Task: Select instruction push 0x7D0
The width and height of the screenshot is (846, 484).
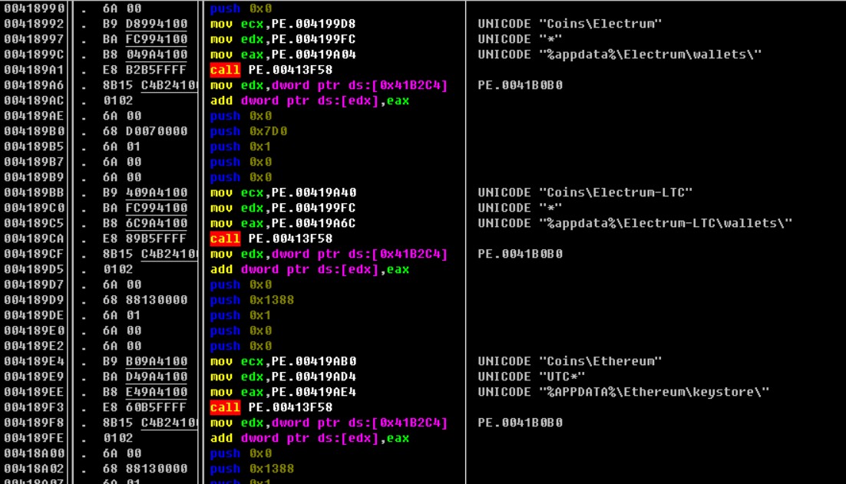Action: point(249,131)
